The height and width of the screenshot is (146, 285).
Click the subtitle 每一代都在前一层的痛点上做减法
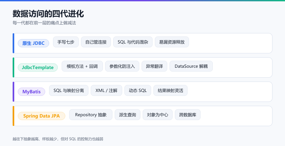tap(44, 23)
